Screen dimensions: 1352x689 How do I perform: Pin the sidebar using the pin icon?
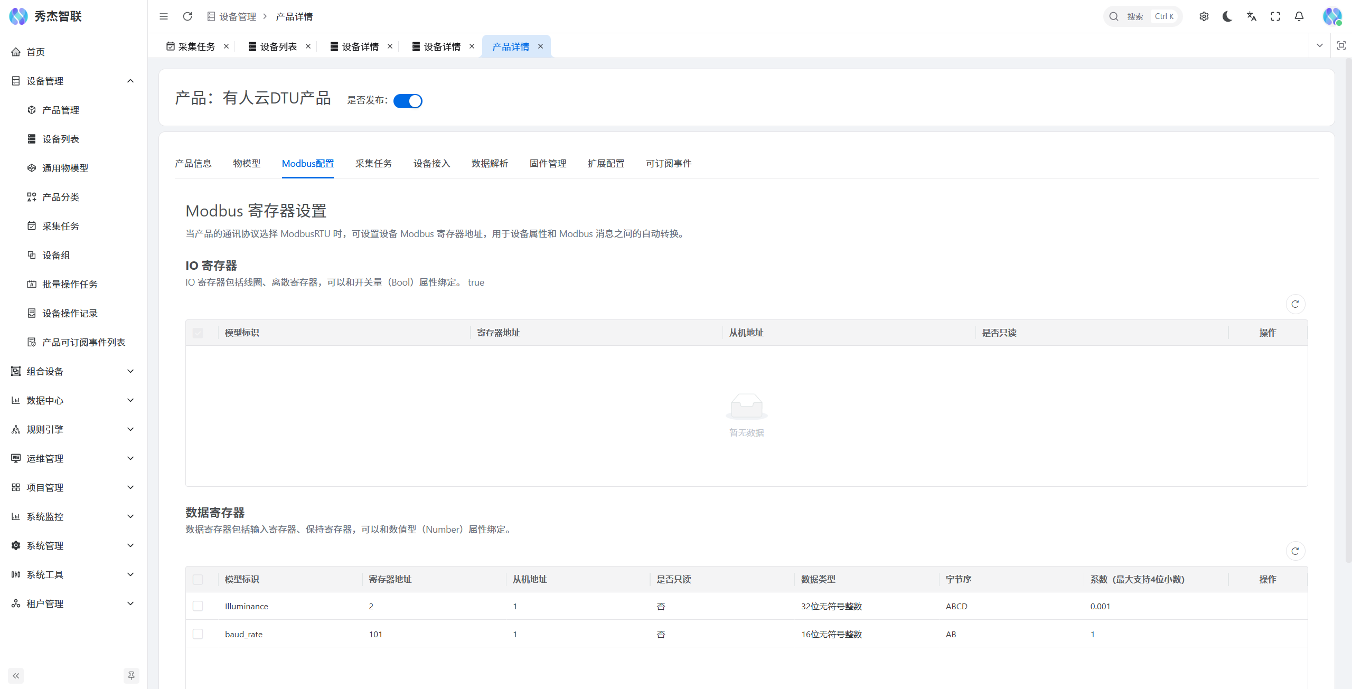[131, 675]
